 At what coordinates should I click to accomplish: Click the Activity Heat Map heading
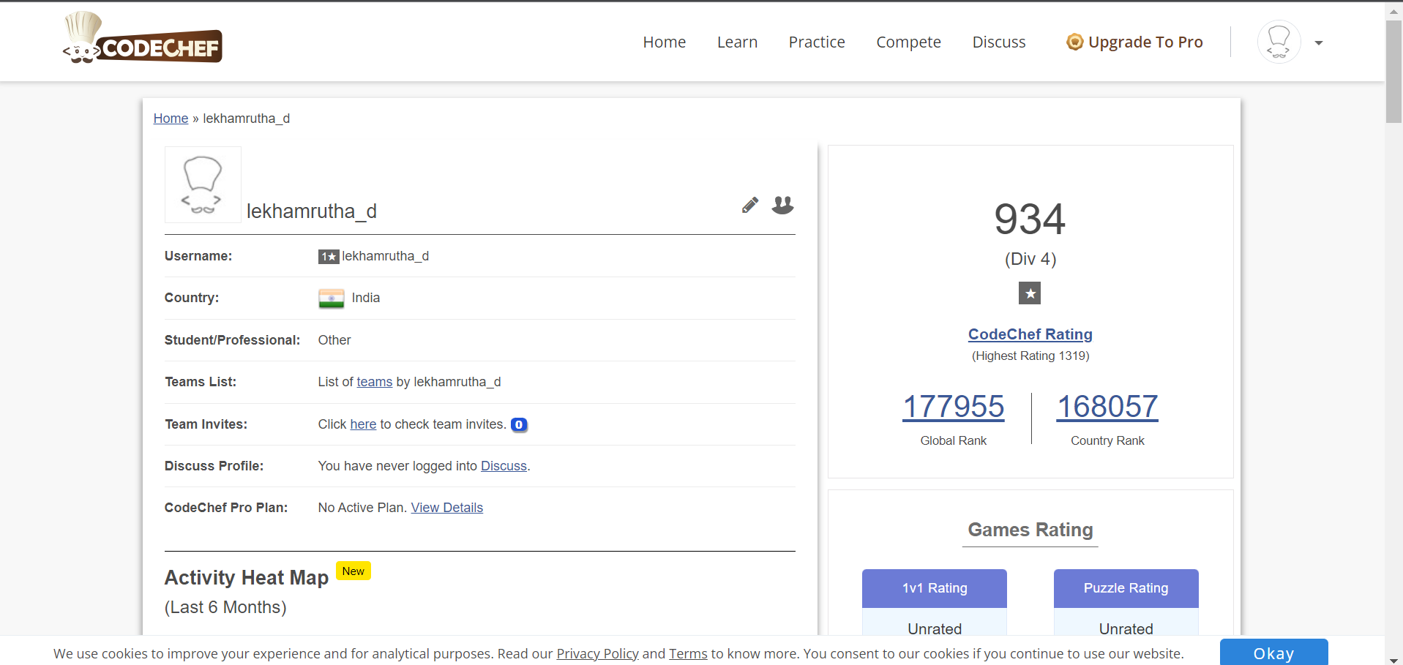pyautogui.click(x=247, y=577)
